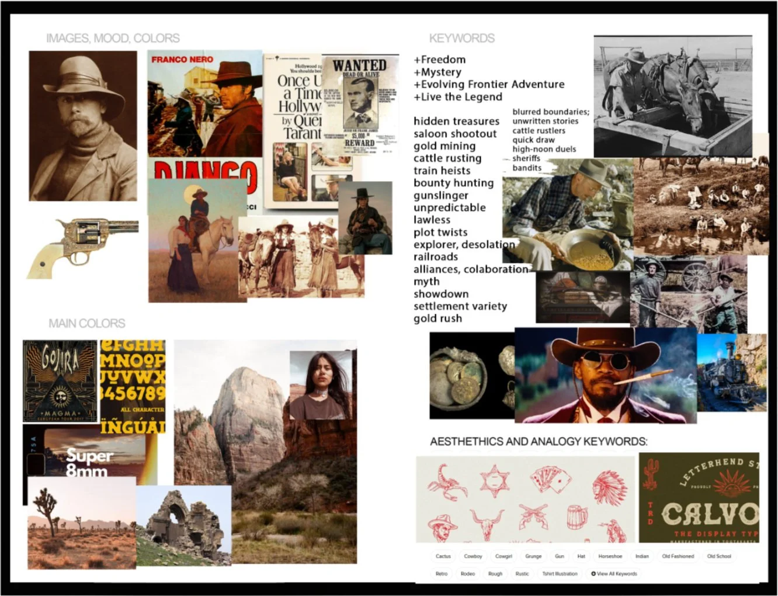This screenshot has height=596, width=778.
Task: Click the man with sunglasses and cigarette image
Action: [x=606, y=375]
